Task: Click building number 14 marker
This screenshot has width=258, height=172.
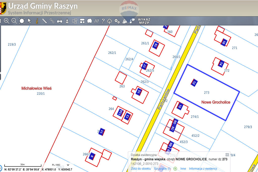Action: click(x=221, y=64)
